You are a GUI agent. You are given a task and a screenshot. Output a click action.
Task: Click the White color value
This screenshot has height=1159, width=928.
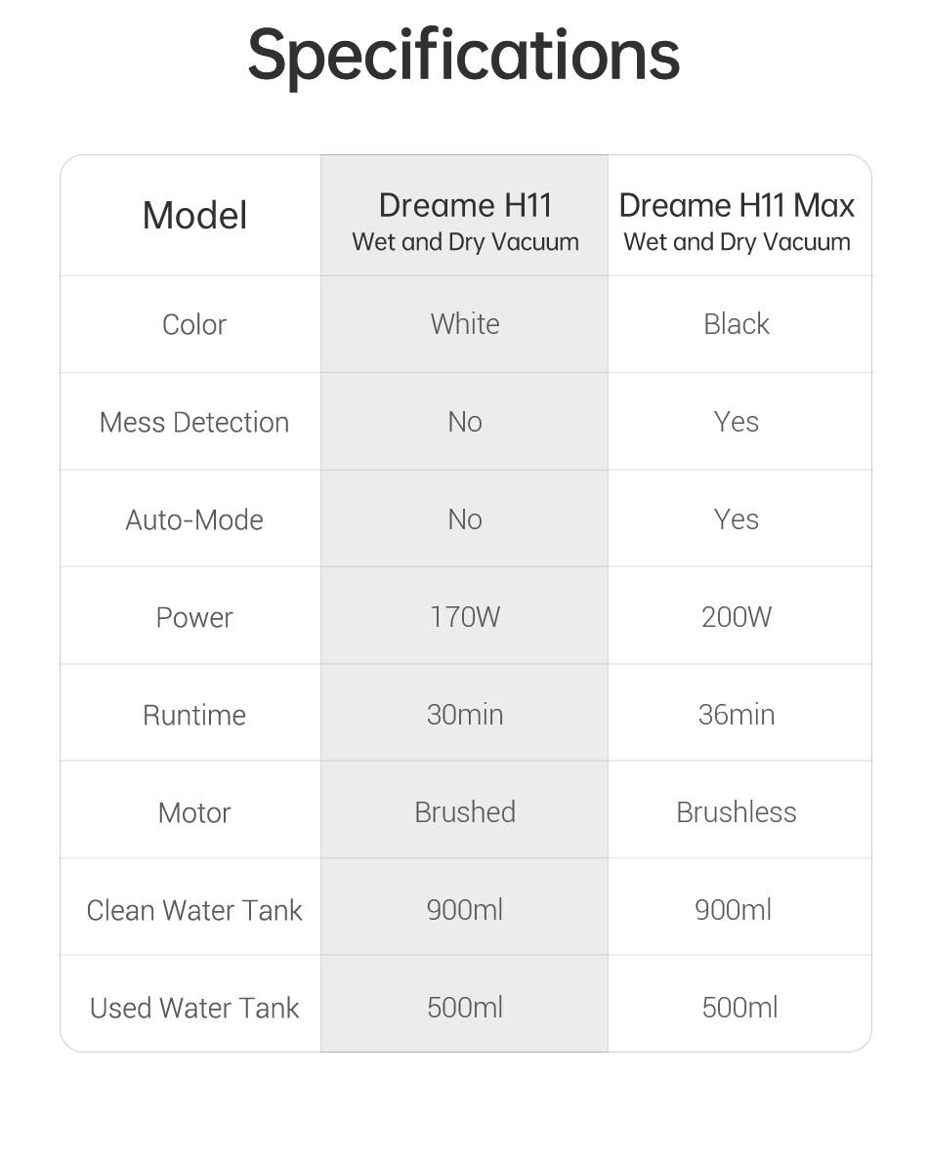click(465, 324)
